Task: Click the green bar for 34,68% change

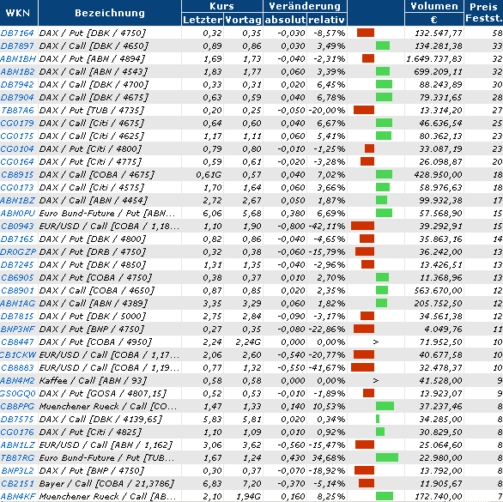Action: (x=387, y=457)
